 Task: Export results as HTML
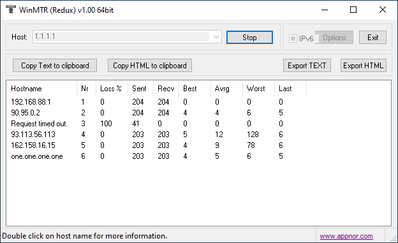tap(363, 66)
